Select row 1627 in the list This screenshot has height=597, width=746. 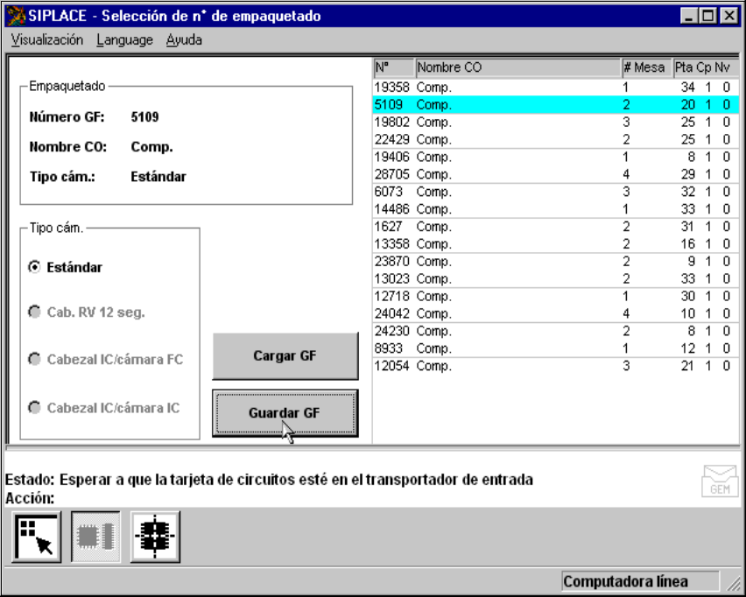tap(556, 227)
